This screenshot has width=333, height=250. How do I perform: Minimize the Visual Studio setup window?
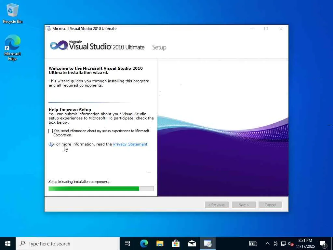point(251,29)
